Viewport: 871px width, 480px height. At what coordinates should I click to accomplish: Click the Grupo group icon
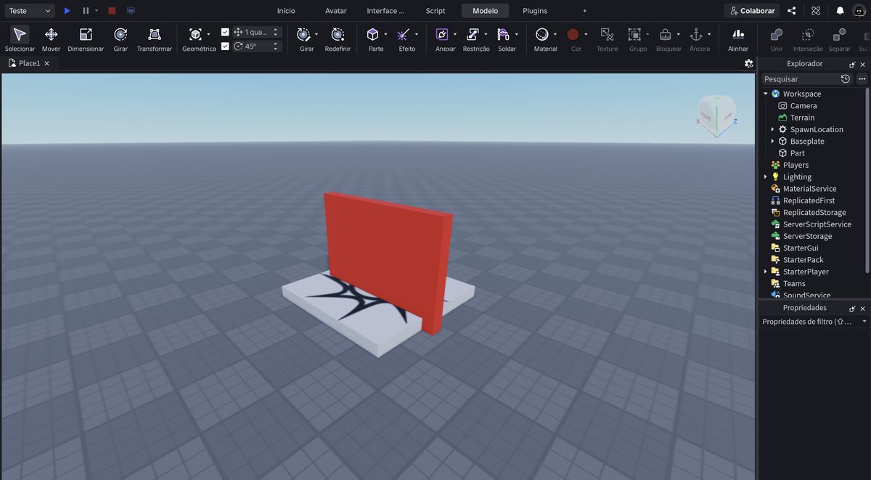(634, 35)
